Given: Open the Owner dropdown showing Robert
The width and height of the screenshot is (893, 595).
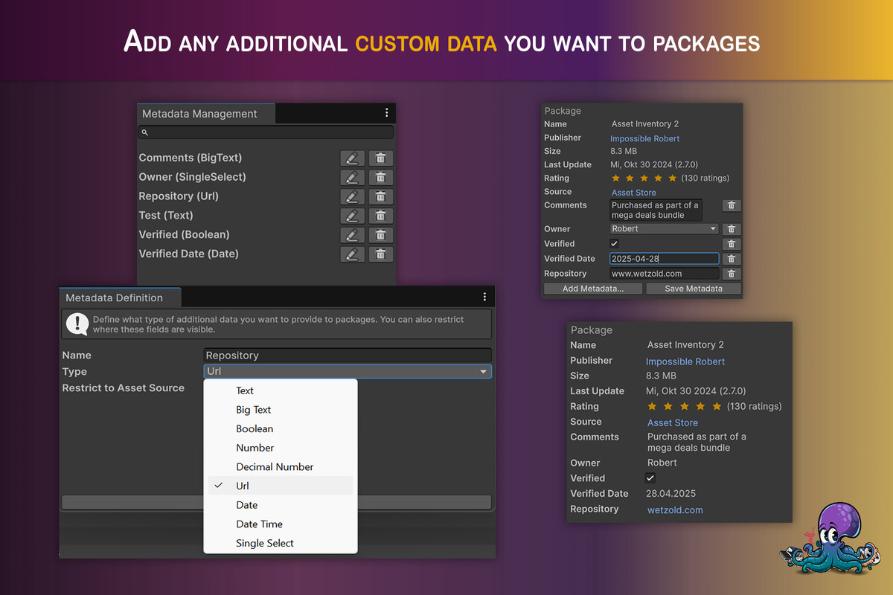Looking at the screenshot, I should [x=664, y=228].
